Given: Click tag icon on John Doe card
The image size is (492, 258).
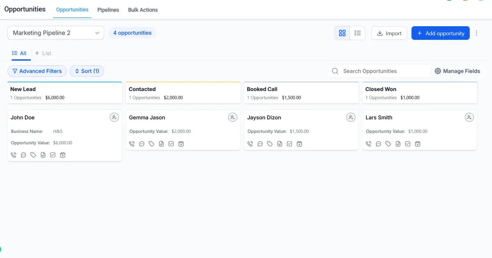Looking at the screenshot, I should pyautogui.click(x=33, y=155).
